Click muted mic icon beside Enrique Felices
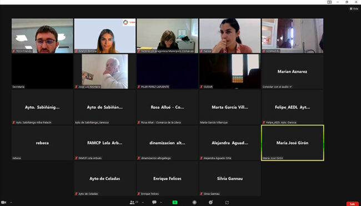This screenshot has height=206, width=361. [x=139, y=194]
